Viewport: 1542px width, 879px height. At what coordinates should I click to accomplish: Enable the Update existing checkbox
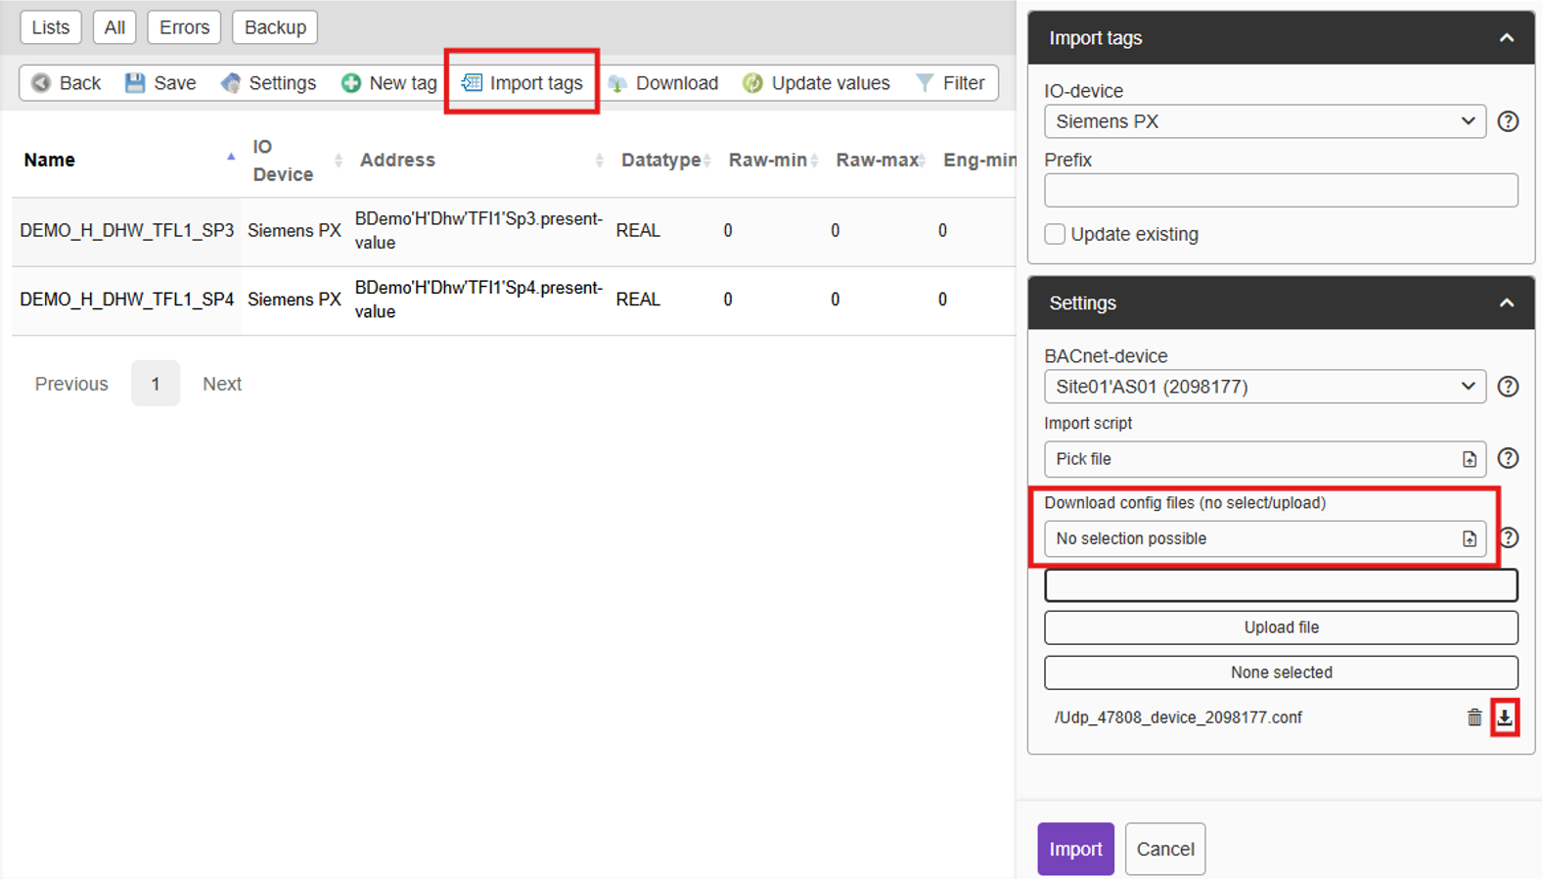point(1055,234)
